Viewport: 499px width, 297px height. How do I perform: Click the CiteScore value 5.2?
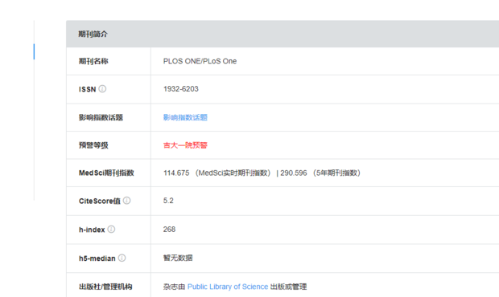168,201
